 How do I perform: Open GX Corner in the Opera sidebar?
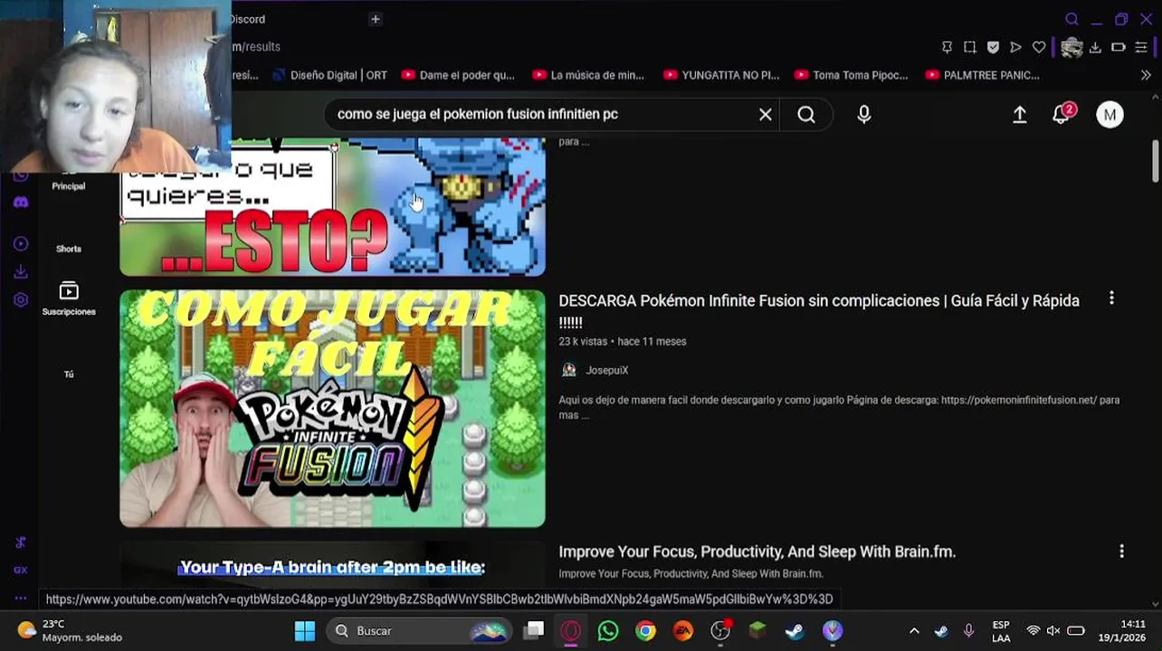[x=21, y=570]
